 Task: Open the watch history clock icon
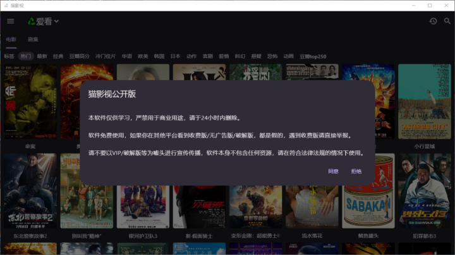coord(433,21)
